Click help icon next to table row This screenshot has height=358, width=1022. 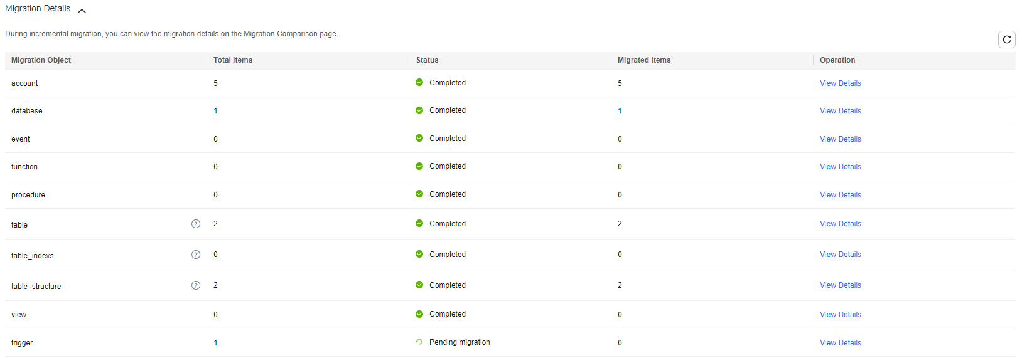196,224
